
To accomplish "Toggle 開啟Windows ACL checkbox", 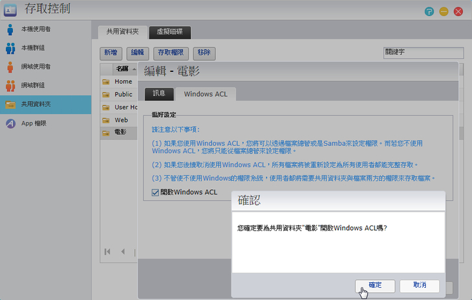I will [x=155, y=192].
